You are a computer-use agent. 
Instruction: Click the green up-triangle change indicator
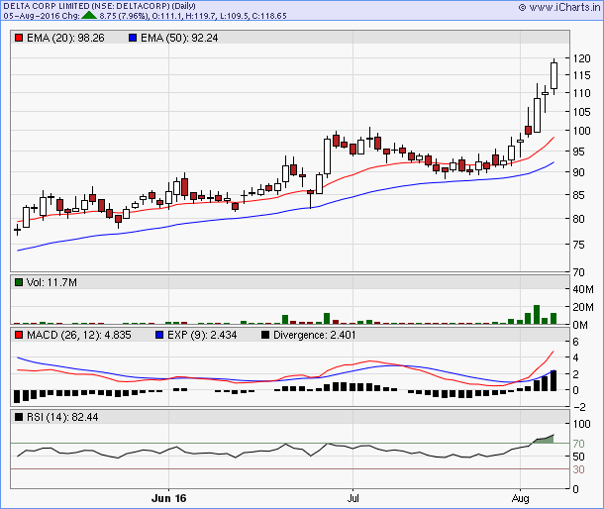[x=89, y=16]
